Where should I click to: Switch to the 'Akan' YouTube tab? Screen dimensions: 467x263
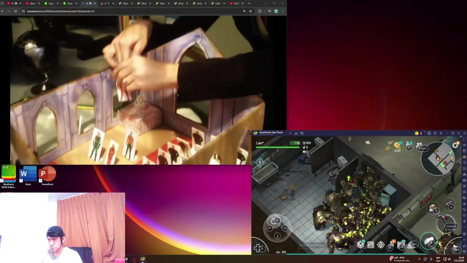(x=32, y=3)
